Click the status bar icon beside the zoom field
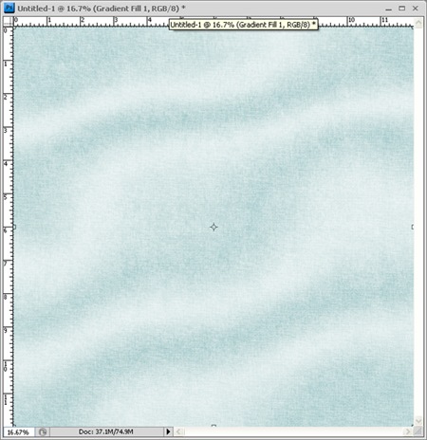This screenshot has width=427, height=440. [x=43, y=431]
